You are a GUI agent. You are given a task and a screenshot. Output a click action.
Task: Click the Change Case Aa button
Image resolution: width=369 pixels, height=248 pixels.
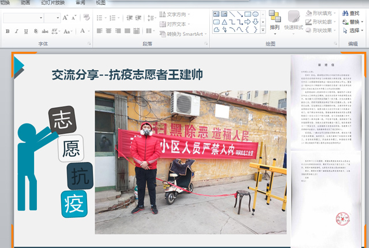click(x=68, y=31)
